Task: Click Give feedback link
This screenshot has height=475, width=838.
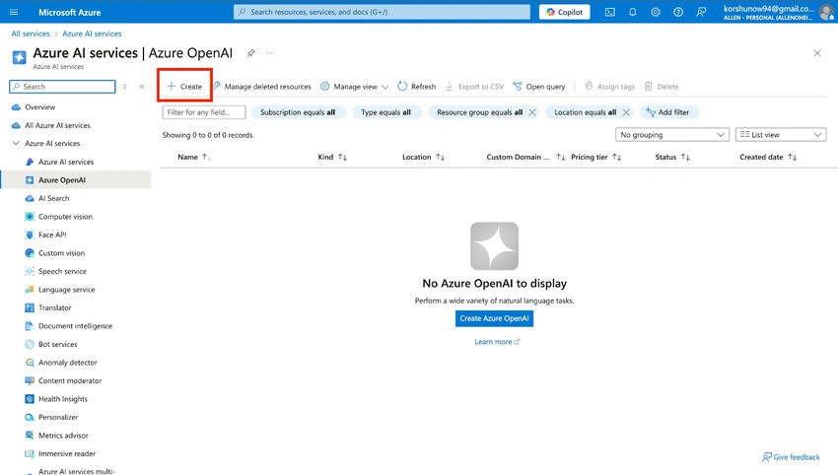Action: coord(791,457)
